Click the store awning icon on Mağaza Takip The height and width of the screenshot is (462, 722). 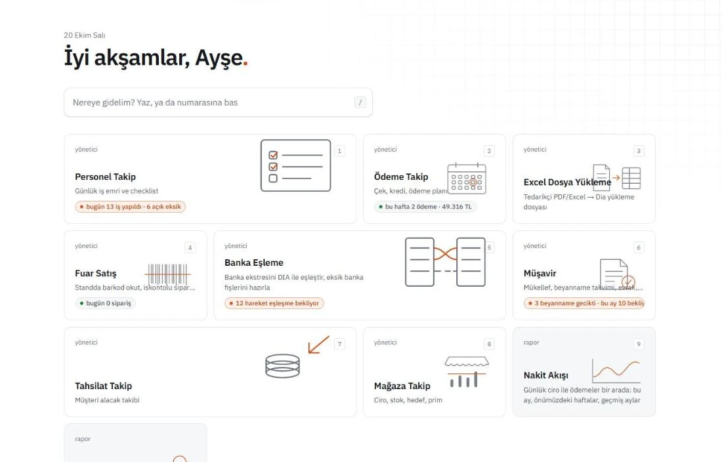click(x=467, y=372)
